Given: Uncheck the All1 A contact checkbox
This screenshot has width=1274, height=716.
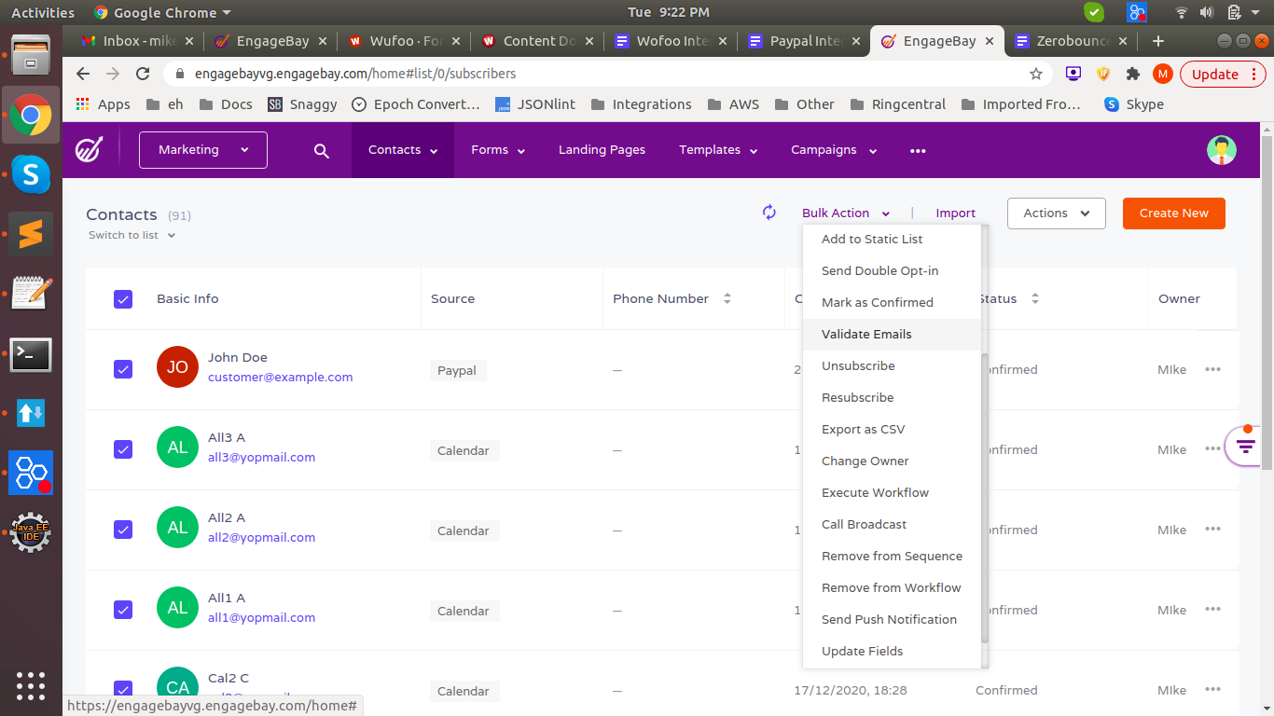Looking at the screenshot, I should (x=123, y=610).
